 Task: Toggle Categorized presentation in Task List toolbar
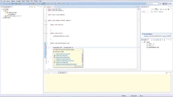pos(156,9)
